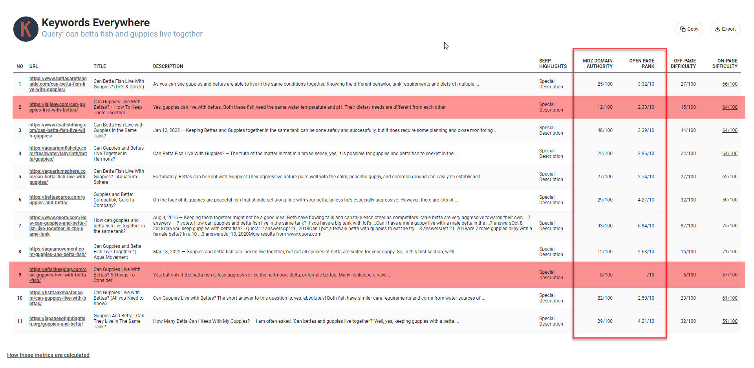Image resolution: width=754 pixels, height=368 pixels.
Task: Click the OPEN PAGE RANK column header
Action: pyautogui.click(x=642, y=64)
